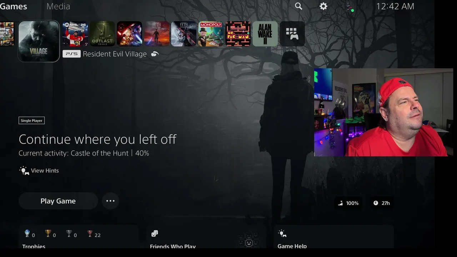Select the Alan Wake II game tile

coord(265,34)
